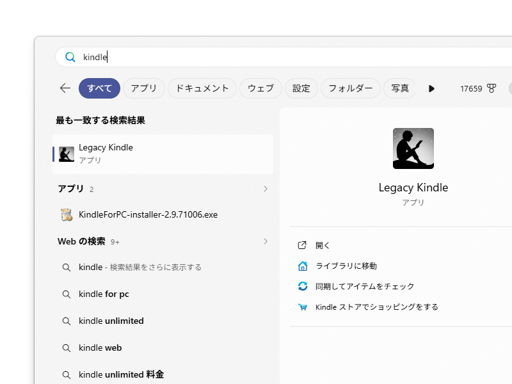The image size is (512, 384).
Task: Go back with the left arrow icon
Action: point(65,88)
